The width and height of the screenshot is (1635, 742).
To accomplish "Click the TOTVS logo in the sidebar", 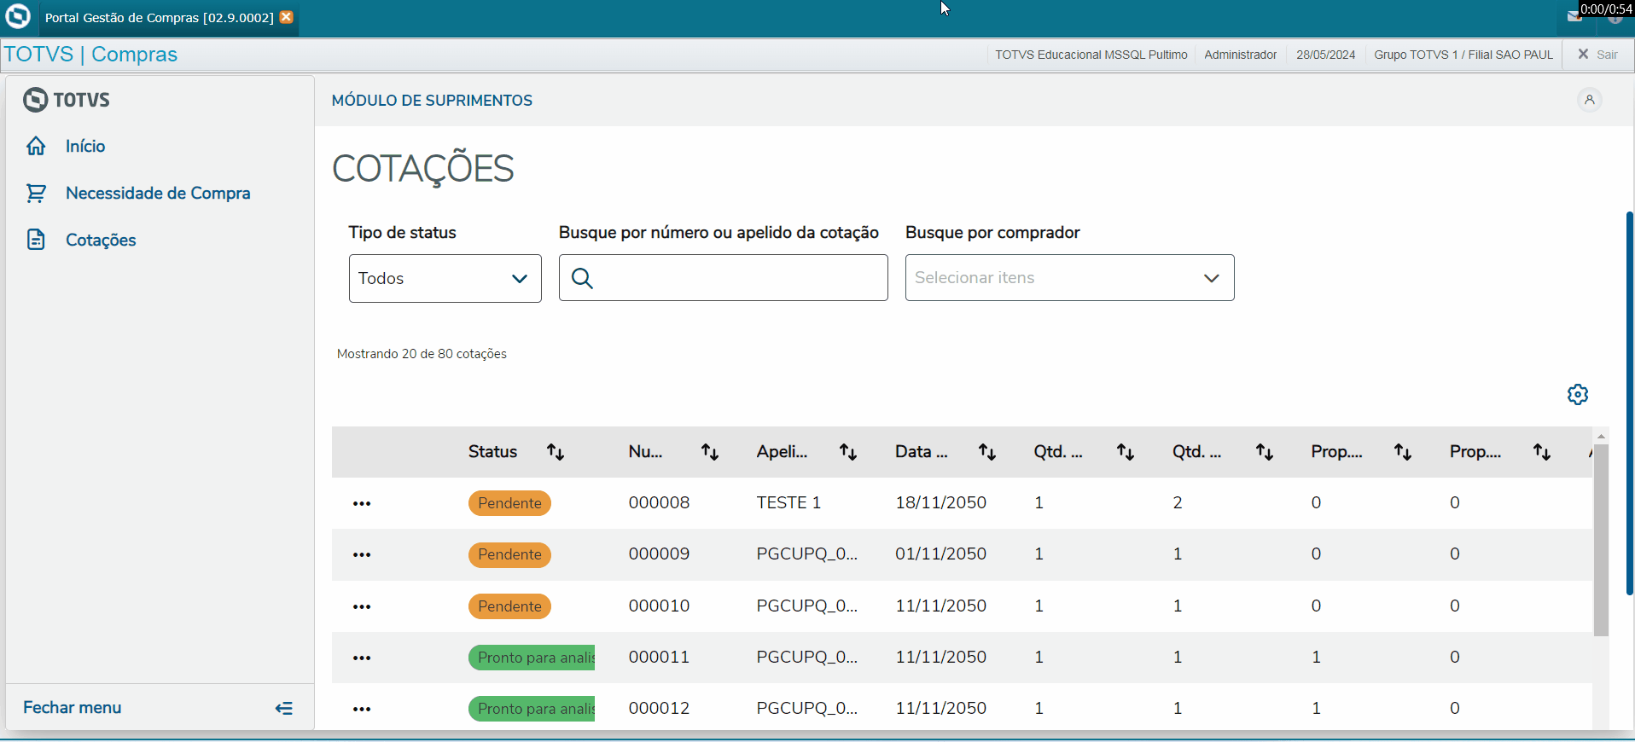I will (x=67, y=100).
